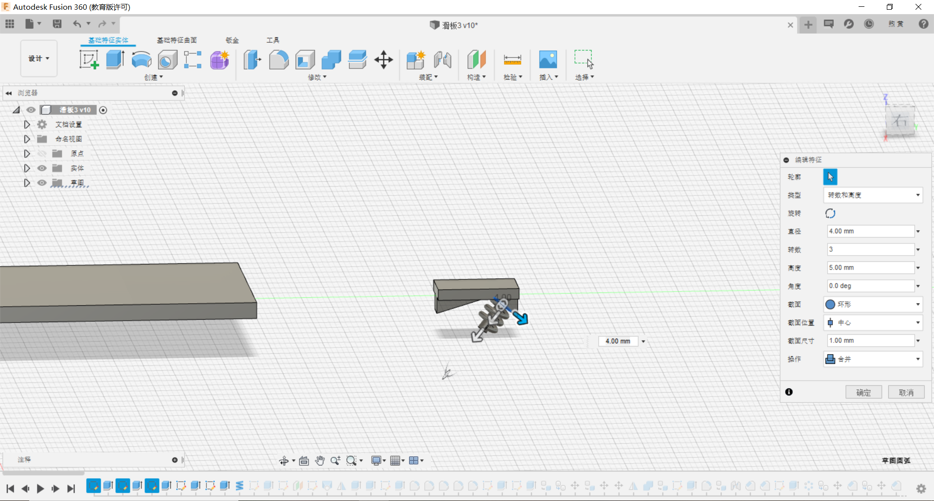Viewport: 934px width, 501px height.
Task: Expand the Origin tree node
Action: (x=27, y=154)
